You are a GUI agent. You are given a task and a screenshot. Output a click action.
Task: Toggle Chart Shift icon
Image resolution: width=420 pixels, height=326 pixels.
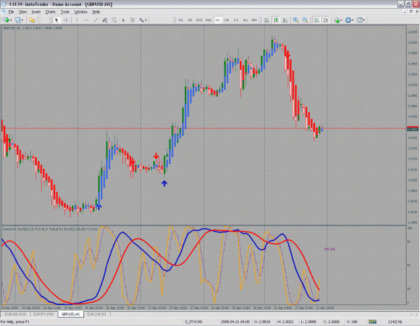point(326,20)
